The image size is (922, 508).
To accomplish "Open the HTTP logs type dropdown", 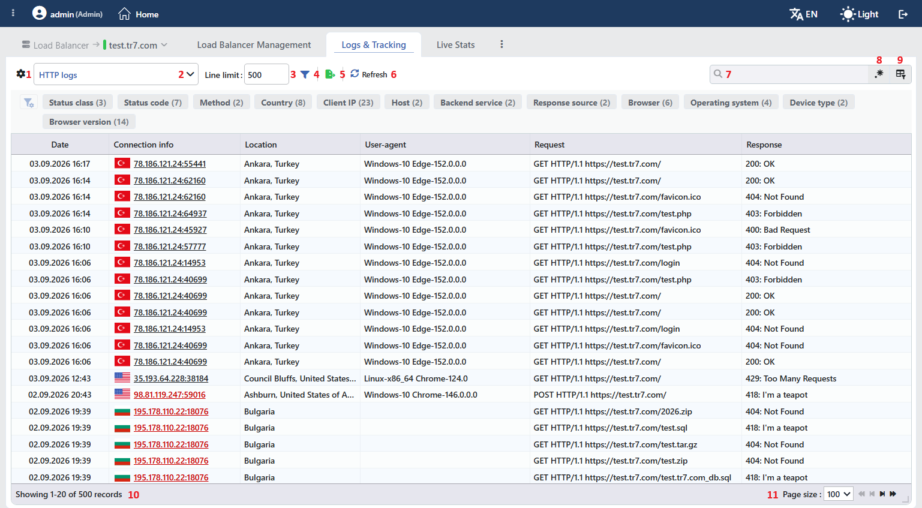I will (x=116, y=74).
